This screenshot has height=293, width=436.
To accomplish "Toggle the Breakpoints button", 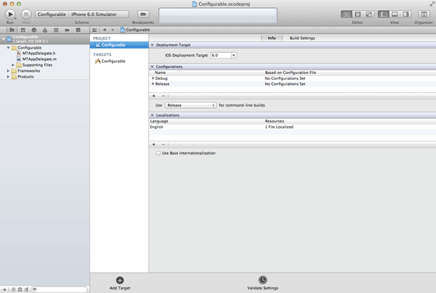I will point(143,15).
